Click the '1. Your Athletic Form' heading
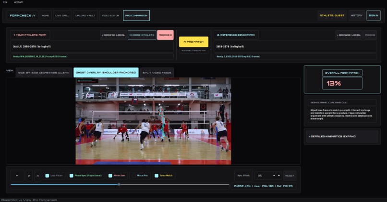The image size is (387, 202). pos(30,35)
